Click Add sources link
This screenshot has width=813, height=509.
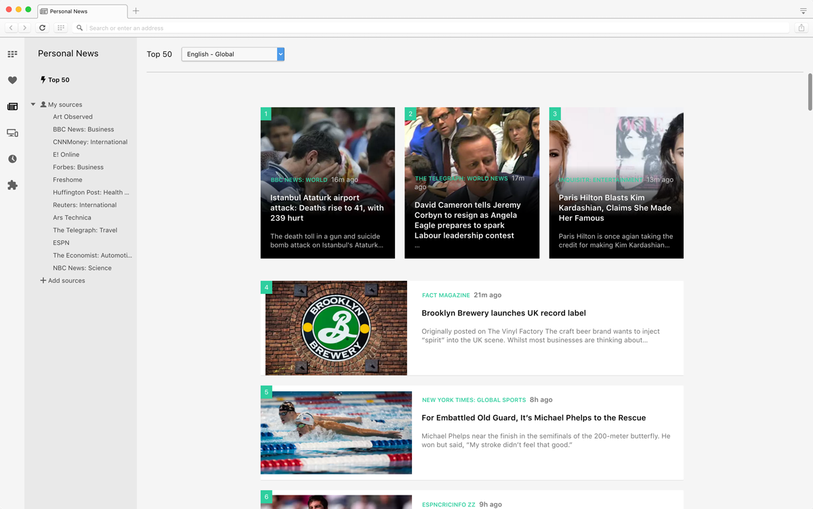click(x=66, y=281)
